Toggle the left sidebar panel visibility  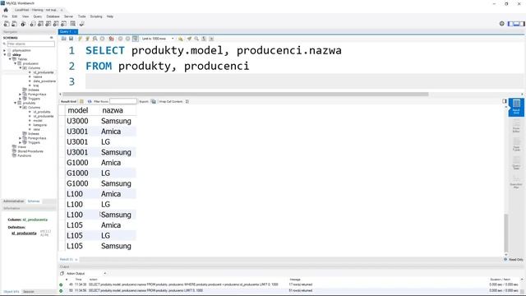(510, 24)
